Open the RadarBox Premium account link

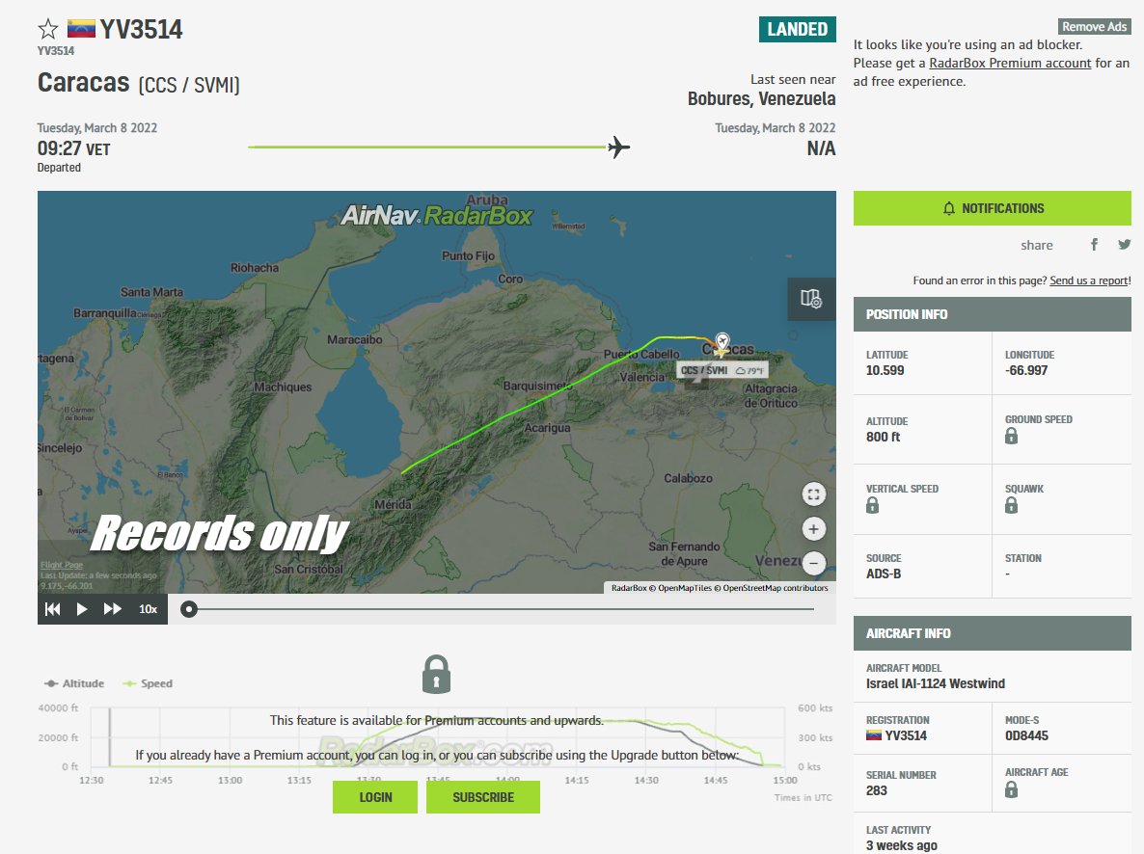click(1010, 63)
